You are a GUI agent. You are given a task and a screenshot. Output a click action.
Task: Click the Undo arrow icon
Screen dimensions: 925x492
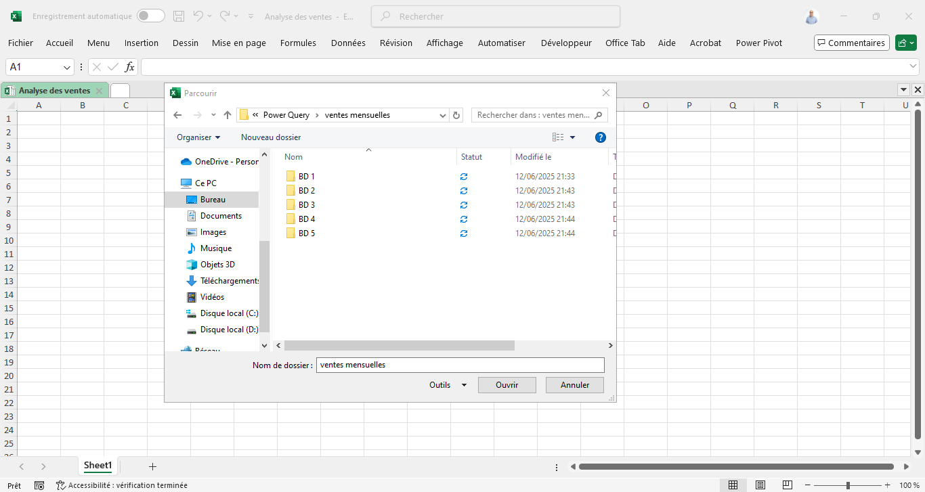(x=198, y=16)
